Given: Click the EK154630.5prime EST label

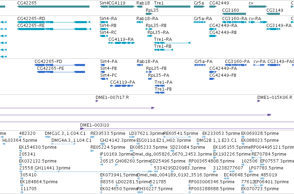Looking at the screenshot, I should pos(38,147).
